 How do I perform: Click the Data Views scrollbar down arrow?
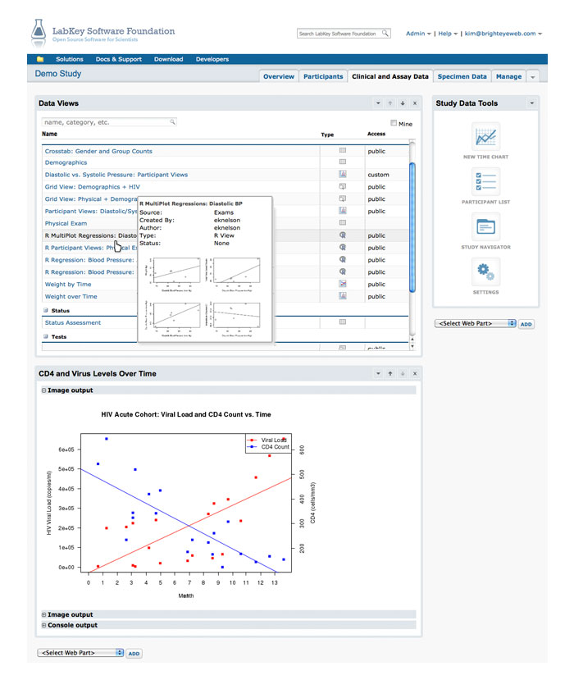point(412,346)
